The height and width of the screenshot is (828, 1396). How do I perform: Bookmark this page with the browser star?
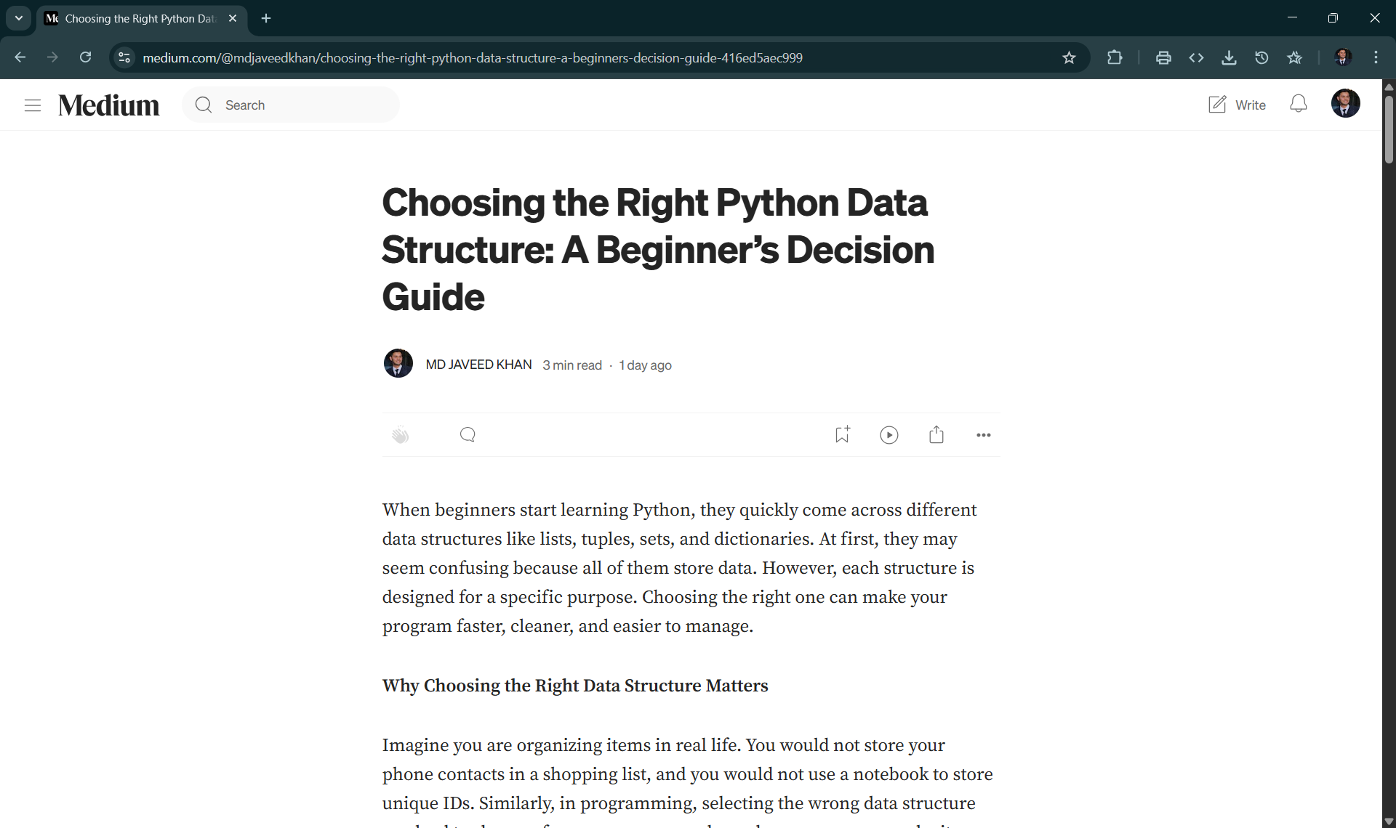[x=1069, y=57]
